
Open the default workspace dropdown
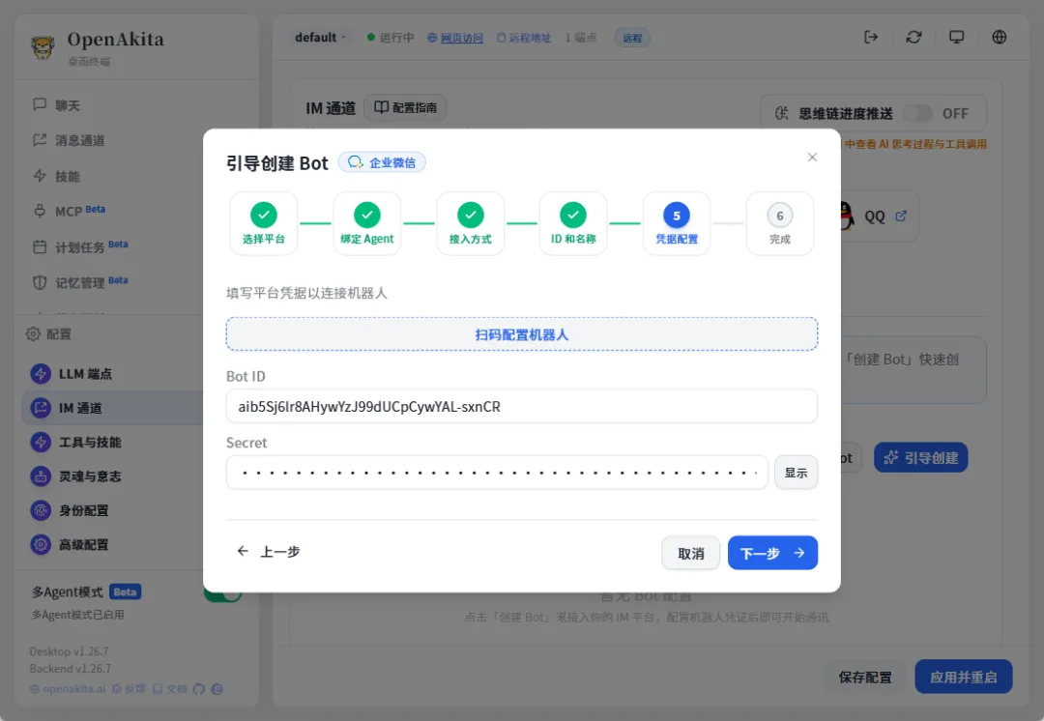coord(320,38)
